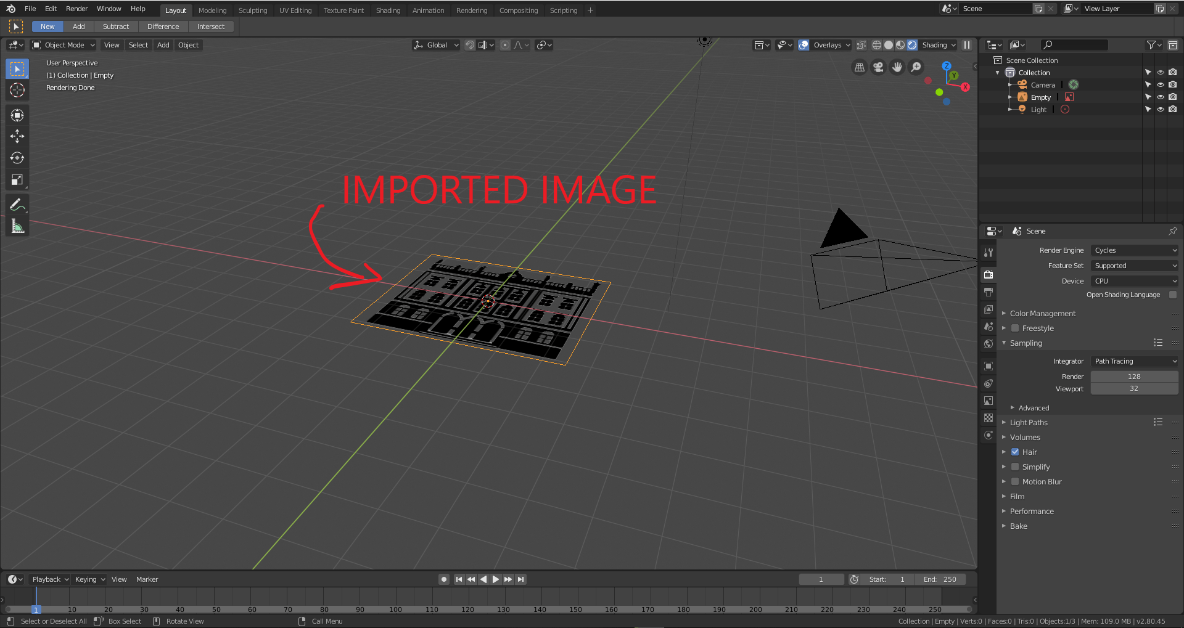The image size is (1184, 628).
Task: Enable Open Shading Language
Action: coord(1173,295)
